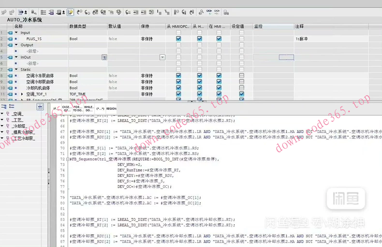Uncheck the 设定值 checkbox for 空调_TOF_1

tap(241, 94)
